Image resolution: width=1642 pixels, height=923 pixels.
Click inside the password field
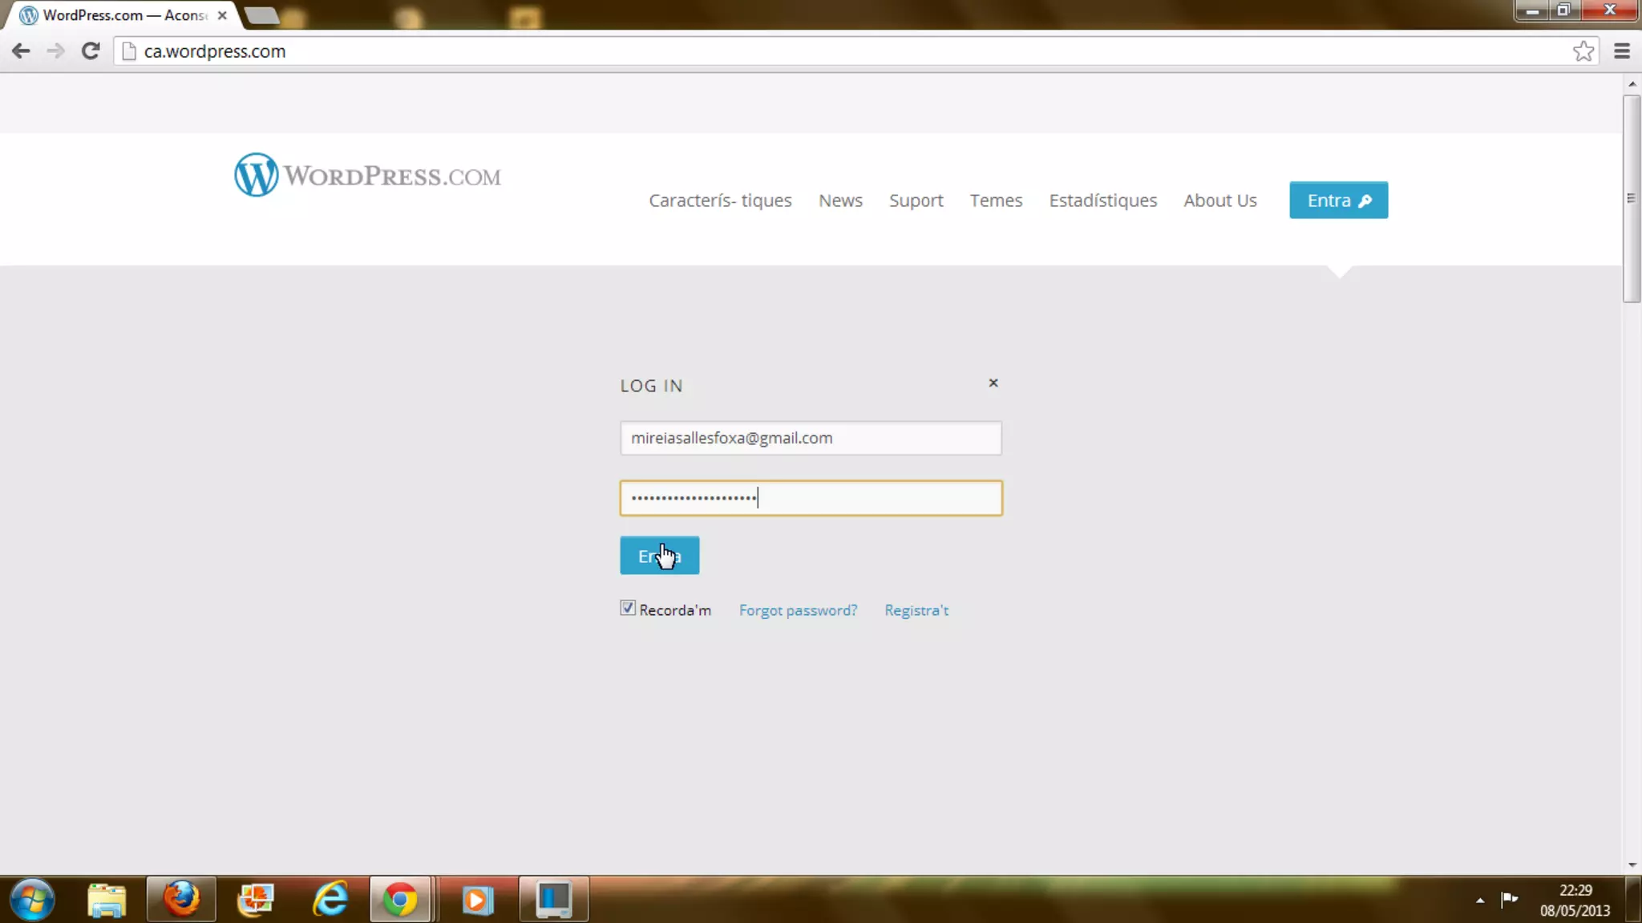point(811,498)
